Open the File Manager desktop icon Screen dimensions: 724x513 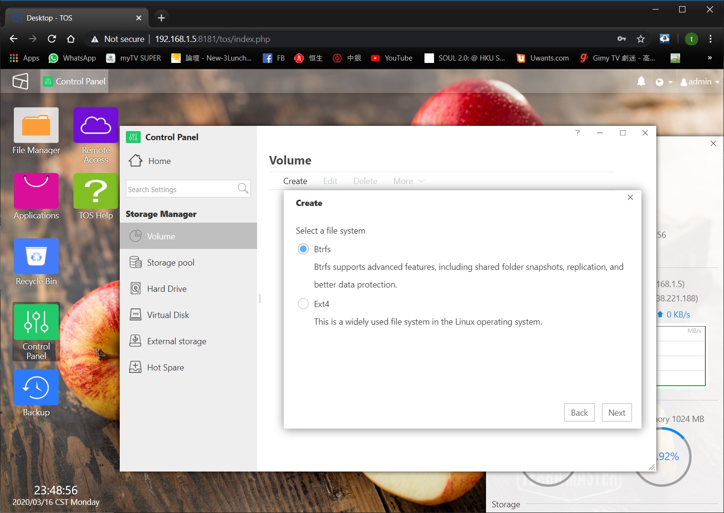[36, 126]
